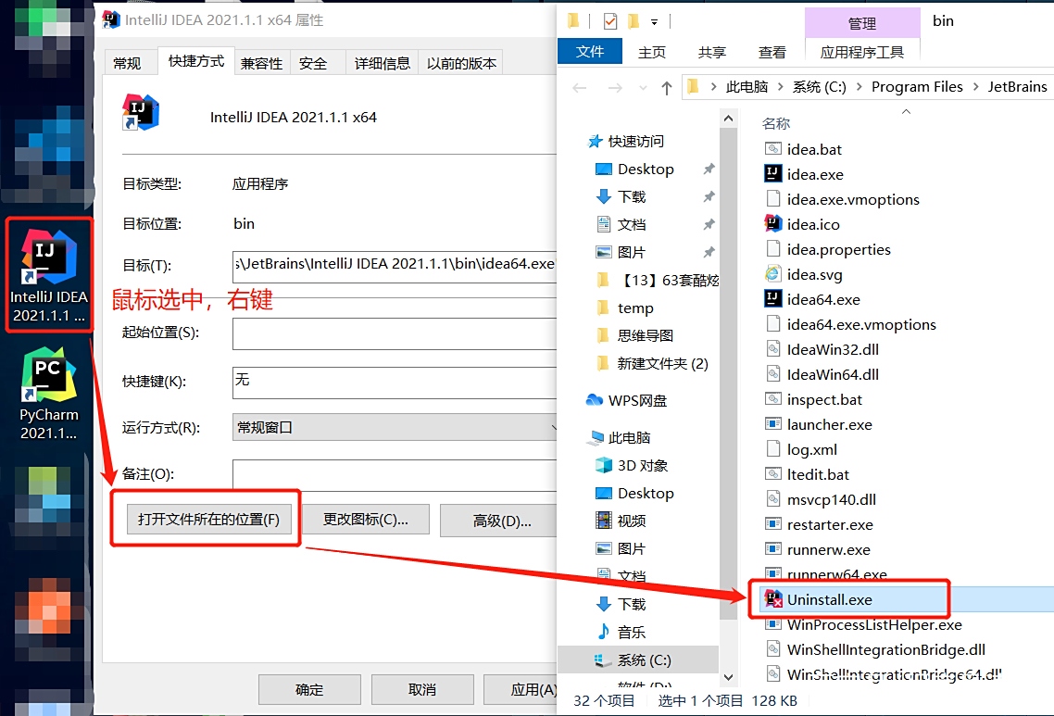The image size is (1054, 716).
Task: Expand the chevron after 此电脑 in address bar
Action: pyautogui.click(x=780, y=87)
